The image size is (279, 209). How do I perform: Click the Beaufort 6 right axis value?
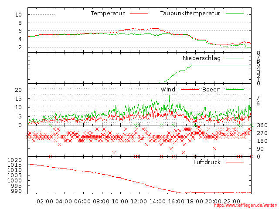pyautogui.click(x=258, y=104)
